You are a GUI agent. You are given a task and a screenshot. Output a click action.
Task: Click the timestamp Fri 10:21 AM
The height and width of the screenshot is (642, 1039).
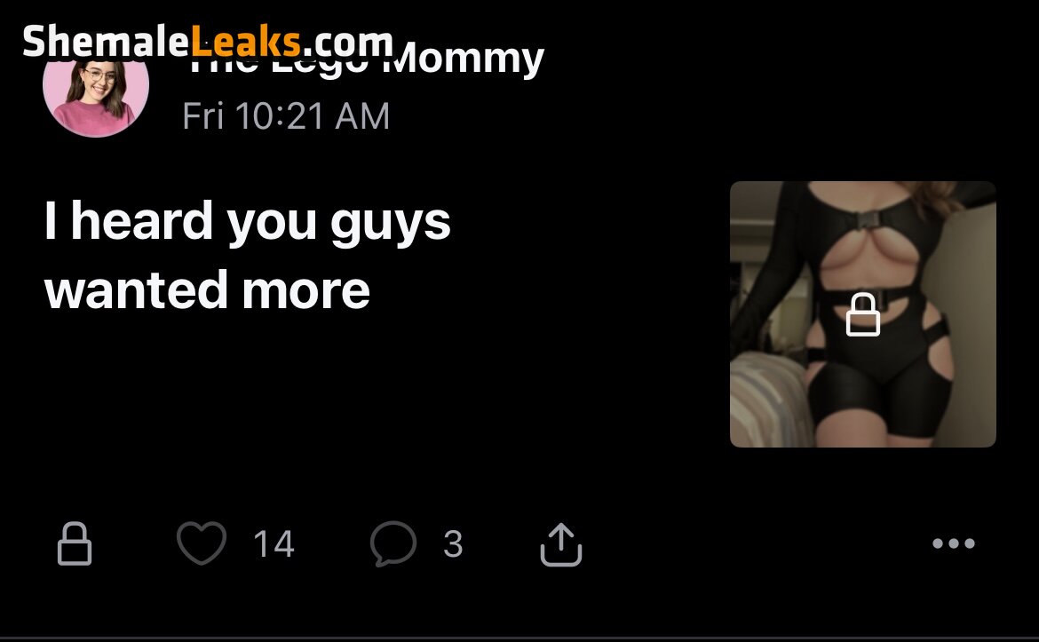pyautogui.click(x=285, y=115)
